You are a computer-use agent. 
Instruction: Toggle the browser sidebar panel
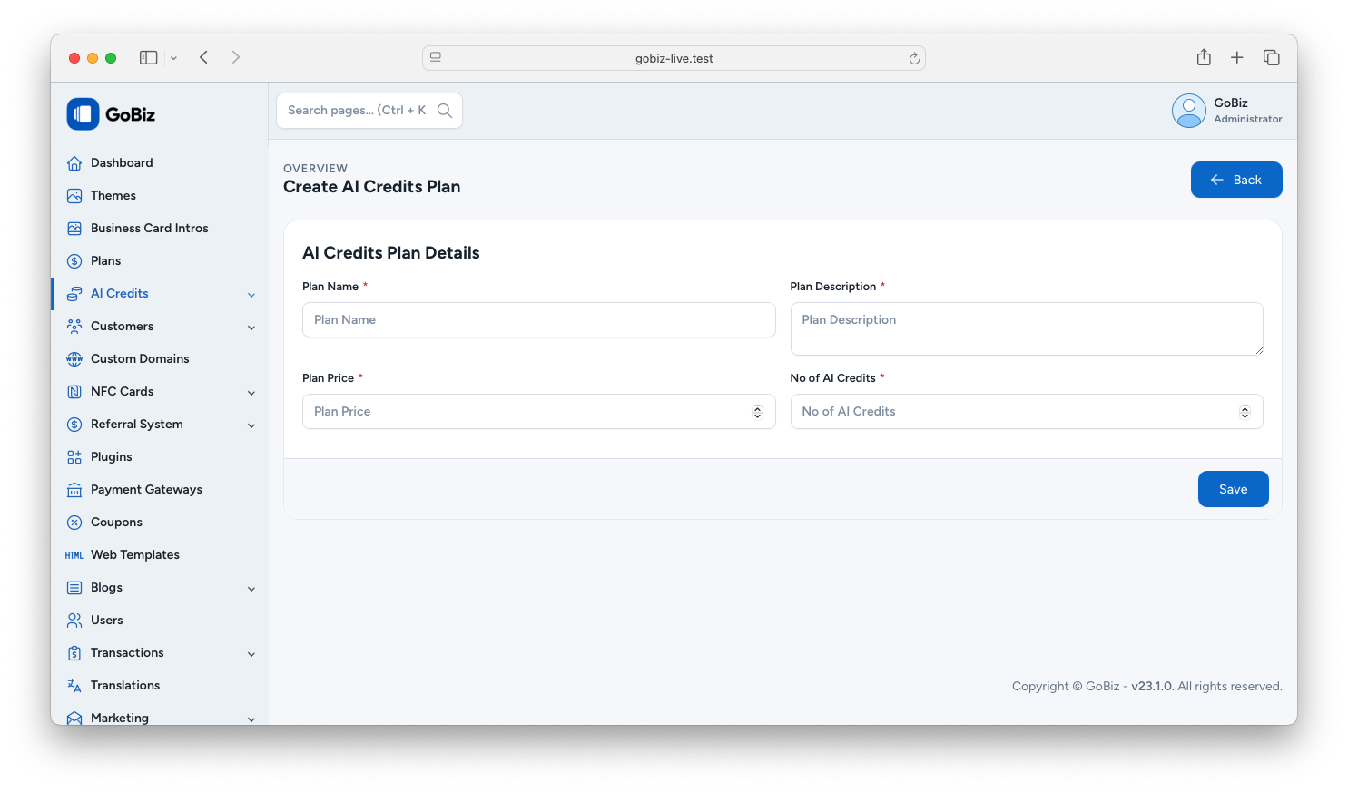[x=148, y=57]
